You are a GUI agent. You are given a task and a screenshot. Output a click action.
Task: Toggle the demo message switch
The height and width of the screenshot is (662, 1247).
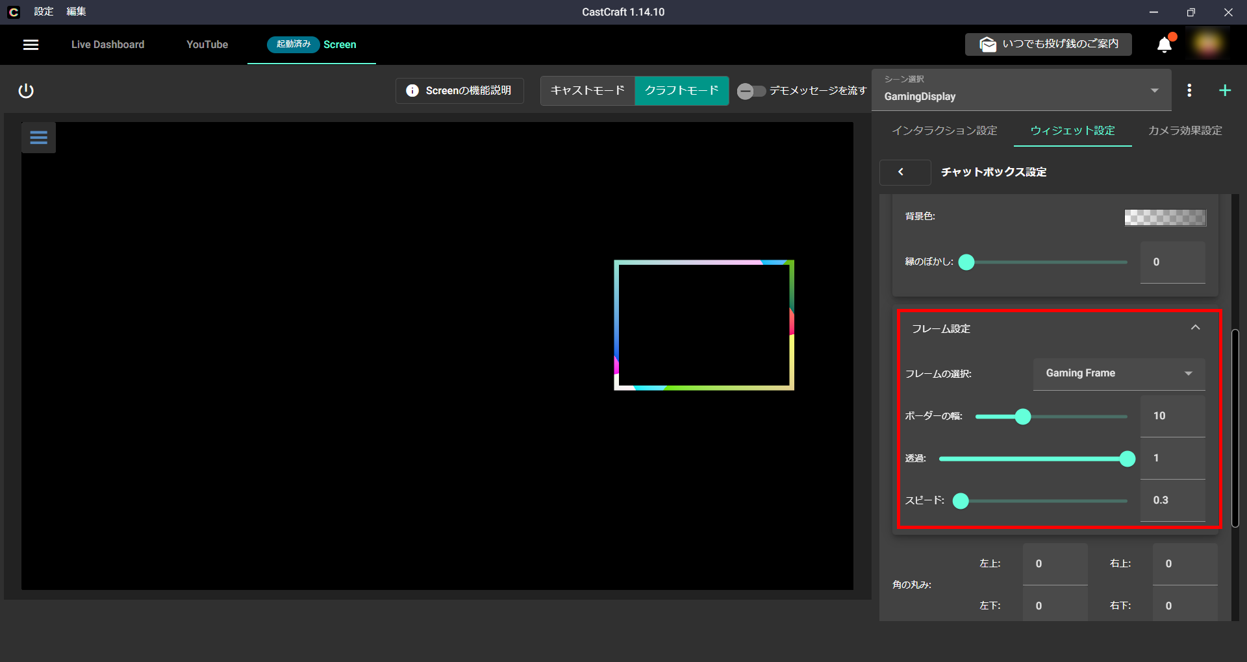click(x=751, y=91)
